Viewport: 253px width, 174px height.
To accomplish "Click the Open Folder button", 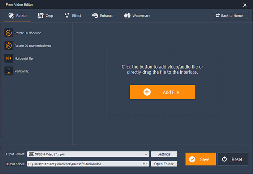I will click(164, 164).
